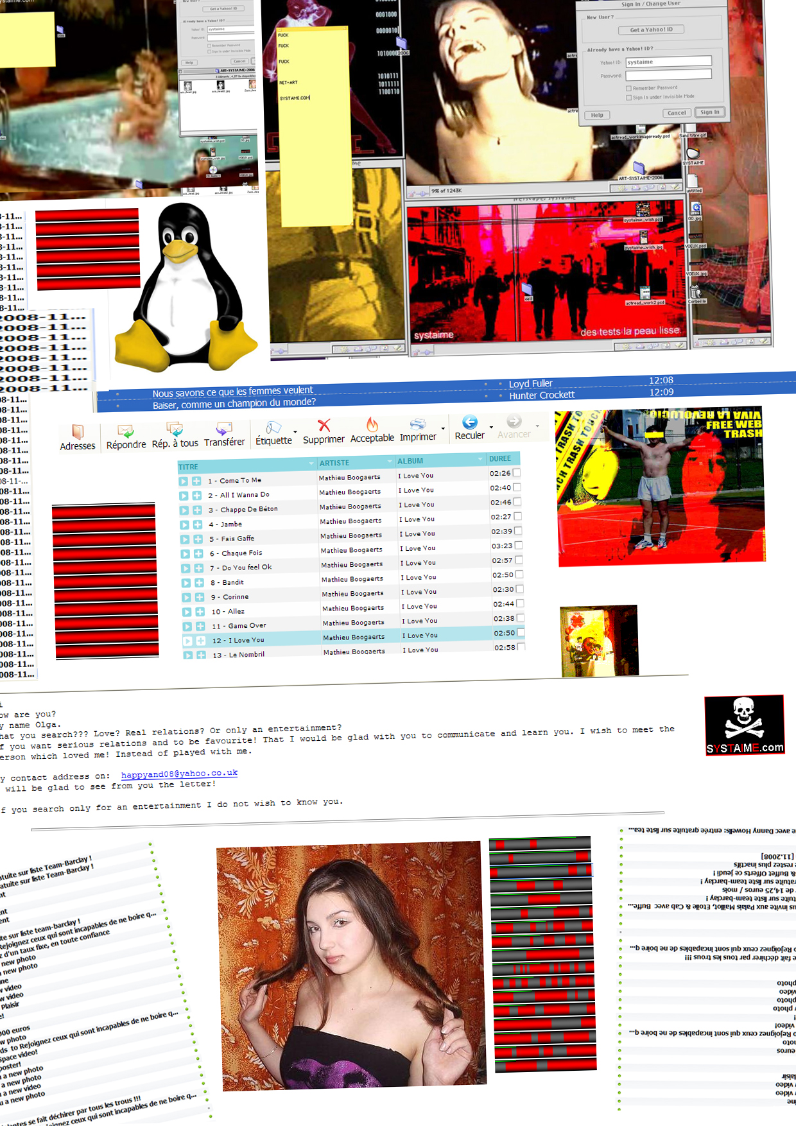Click the empty Password field beside the laughing-woman image
The height and width of the screenshot is (1126, 796).
[x=669, y=75]
